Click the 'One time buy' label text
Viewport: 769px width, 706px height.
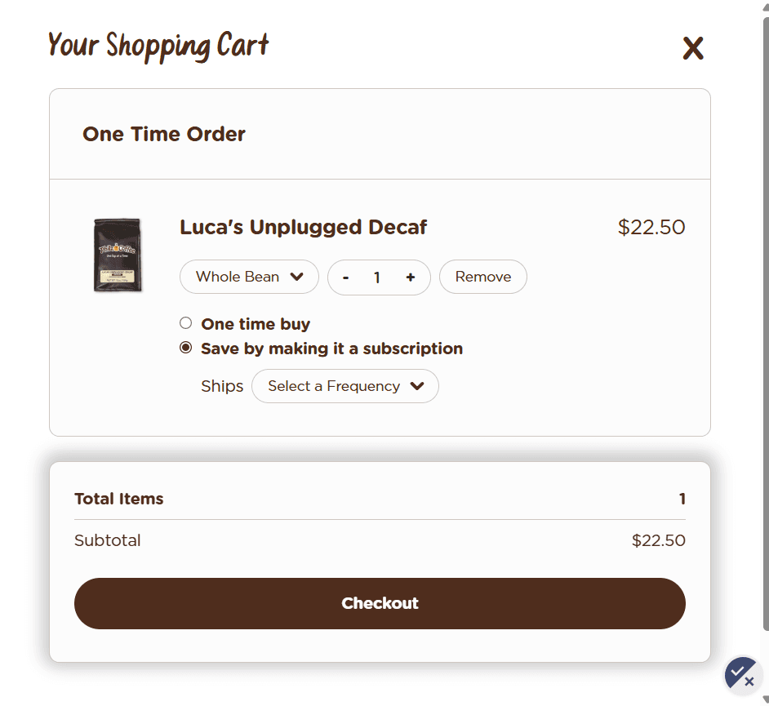coord(256,324)
